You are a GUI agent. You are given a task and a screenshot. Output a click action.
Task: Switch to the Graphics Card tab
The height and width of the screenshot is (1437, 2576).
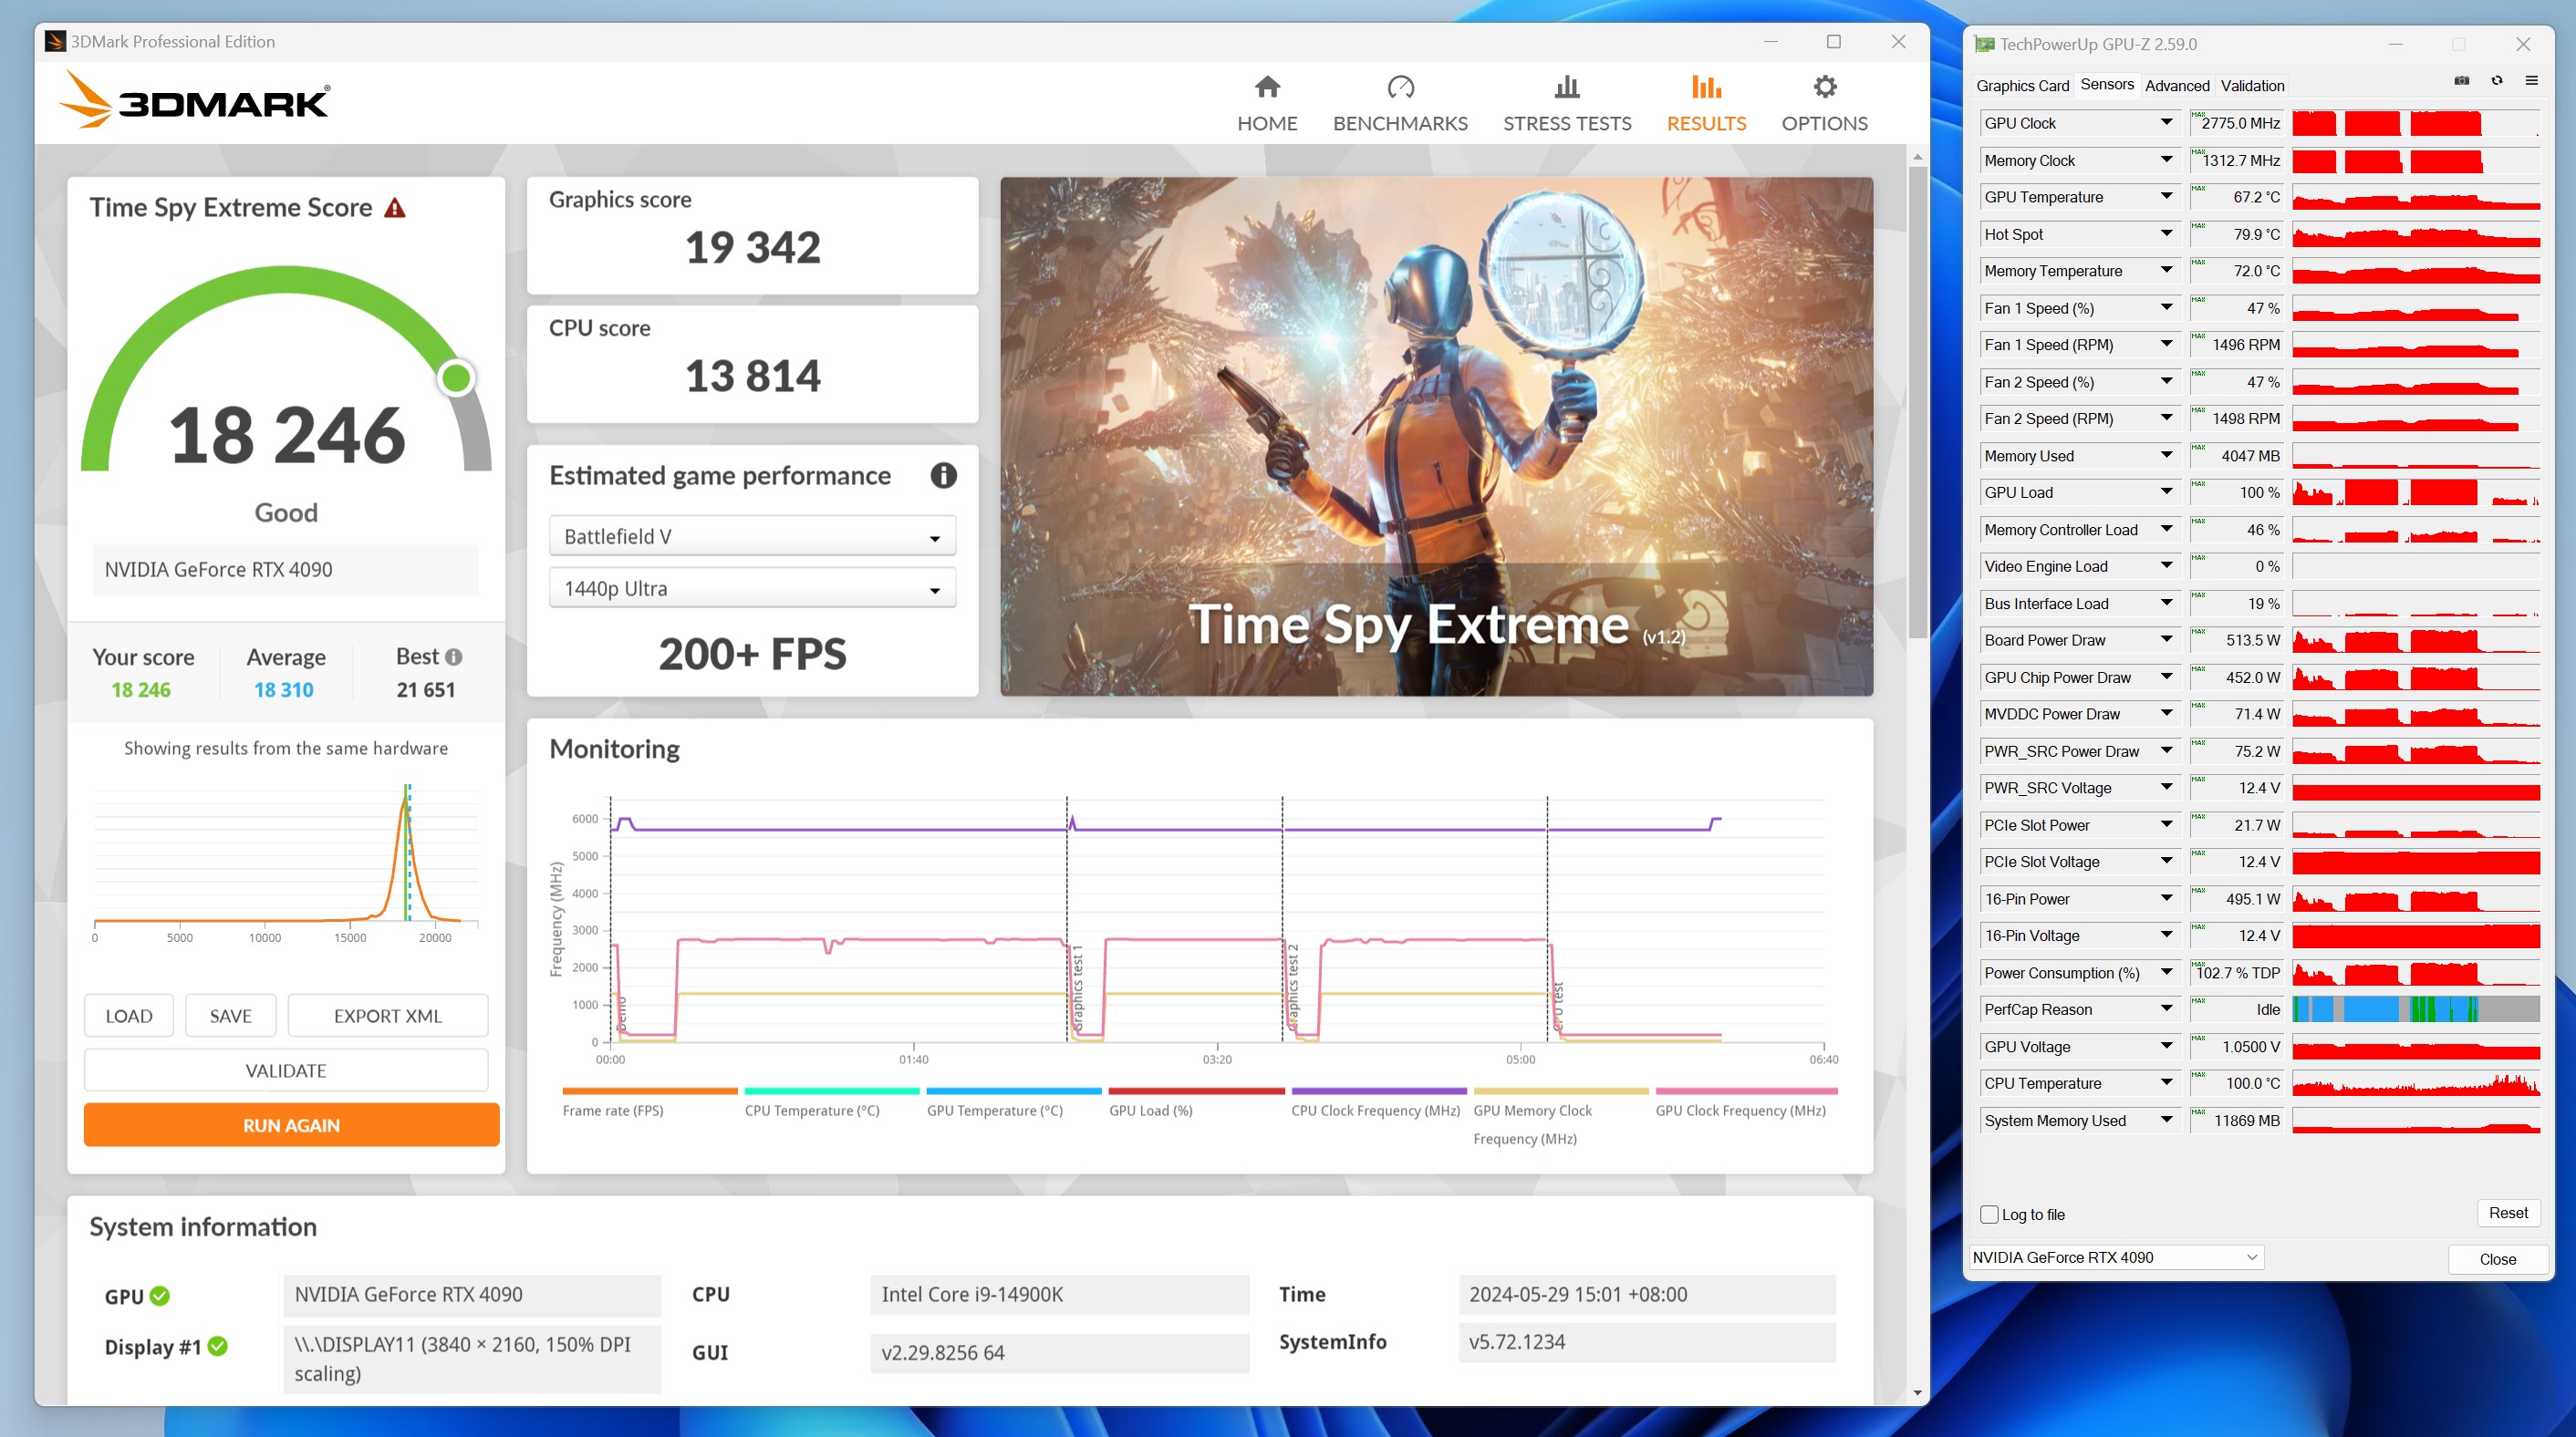tap(2022, 86)
